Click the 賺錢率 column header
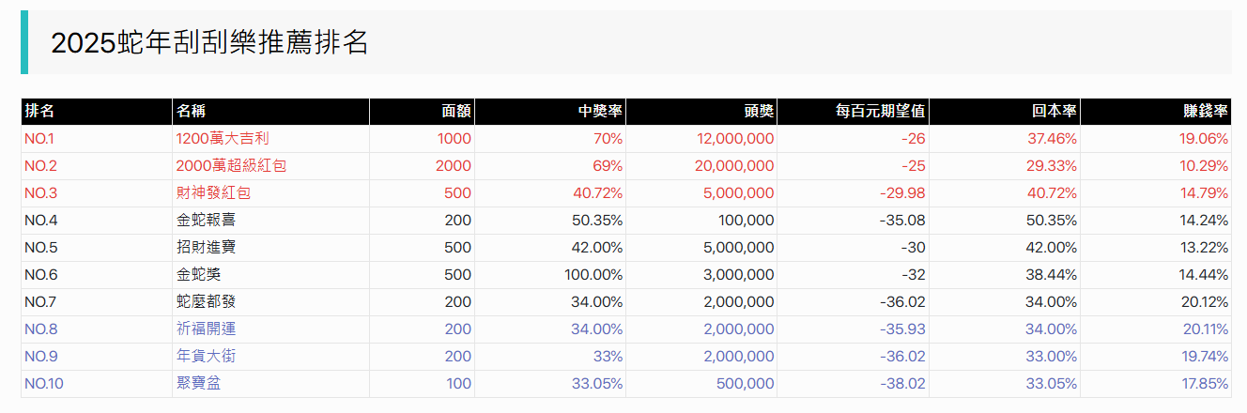 (x=1156, y=112)
